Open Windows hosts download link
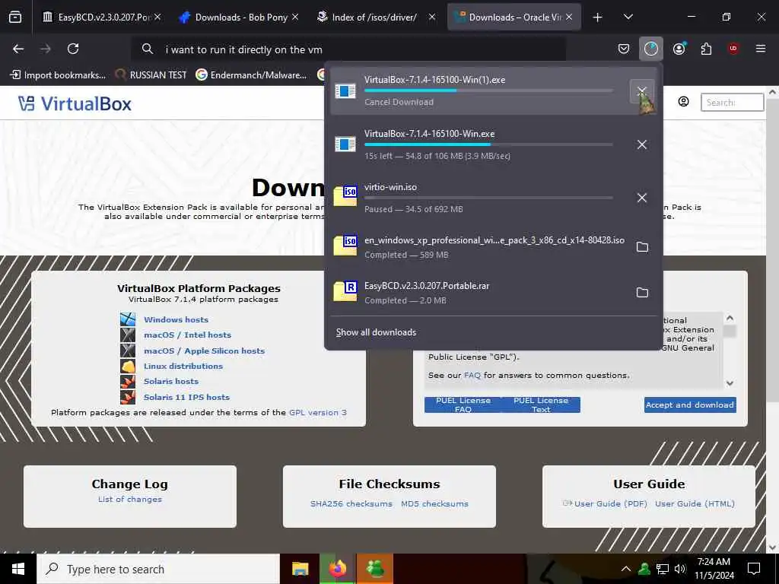This screenshot has width=779, height=584. point(176,319)
